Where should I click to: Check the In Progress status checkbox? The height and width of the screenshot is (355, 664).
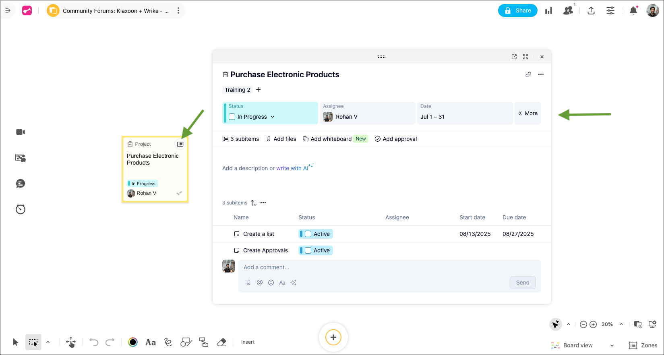[x=232, y=117]
